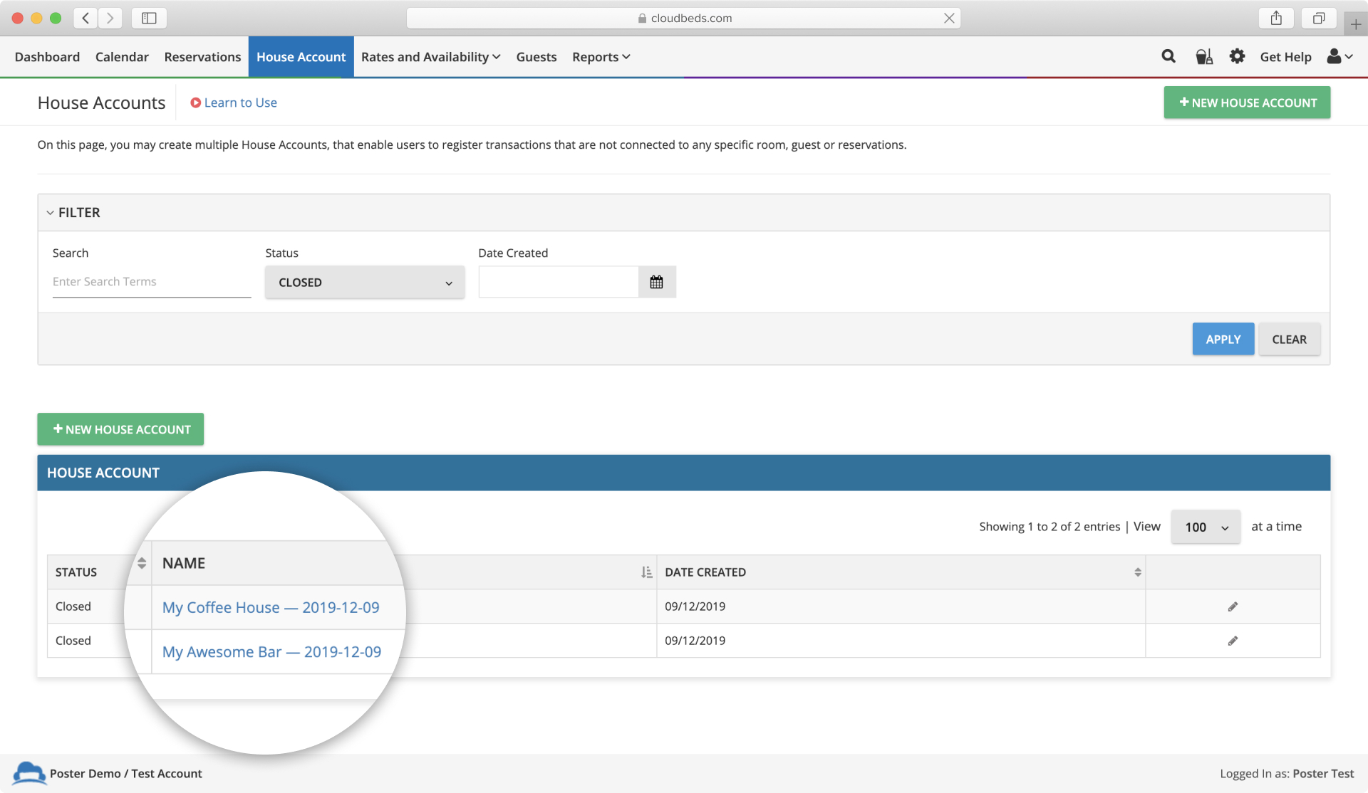The height and width of the screenshot is (793, 1368).
Task: Open the Date Created calendar picker
Action: click(656, 282)
